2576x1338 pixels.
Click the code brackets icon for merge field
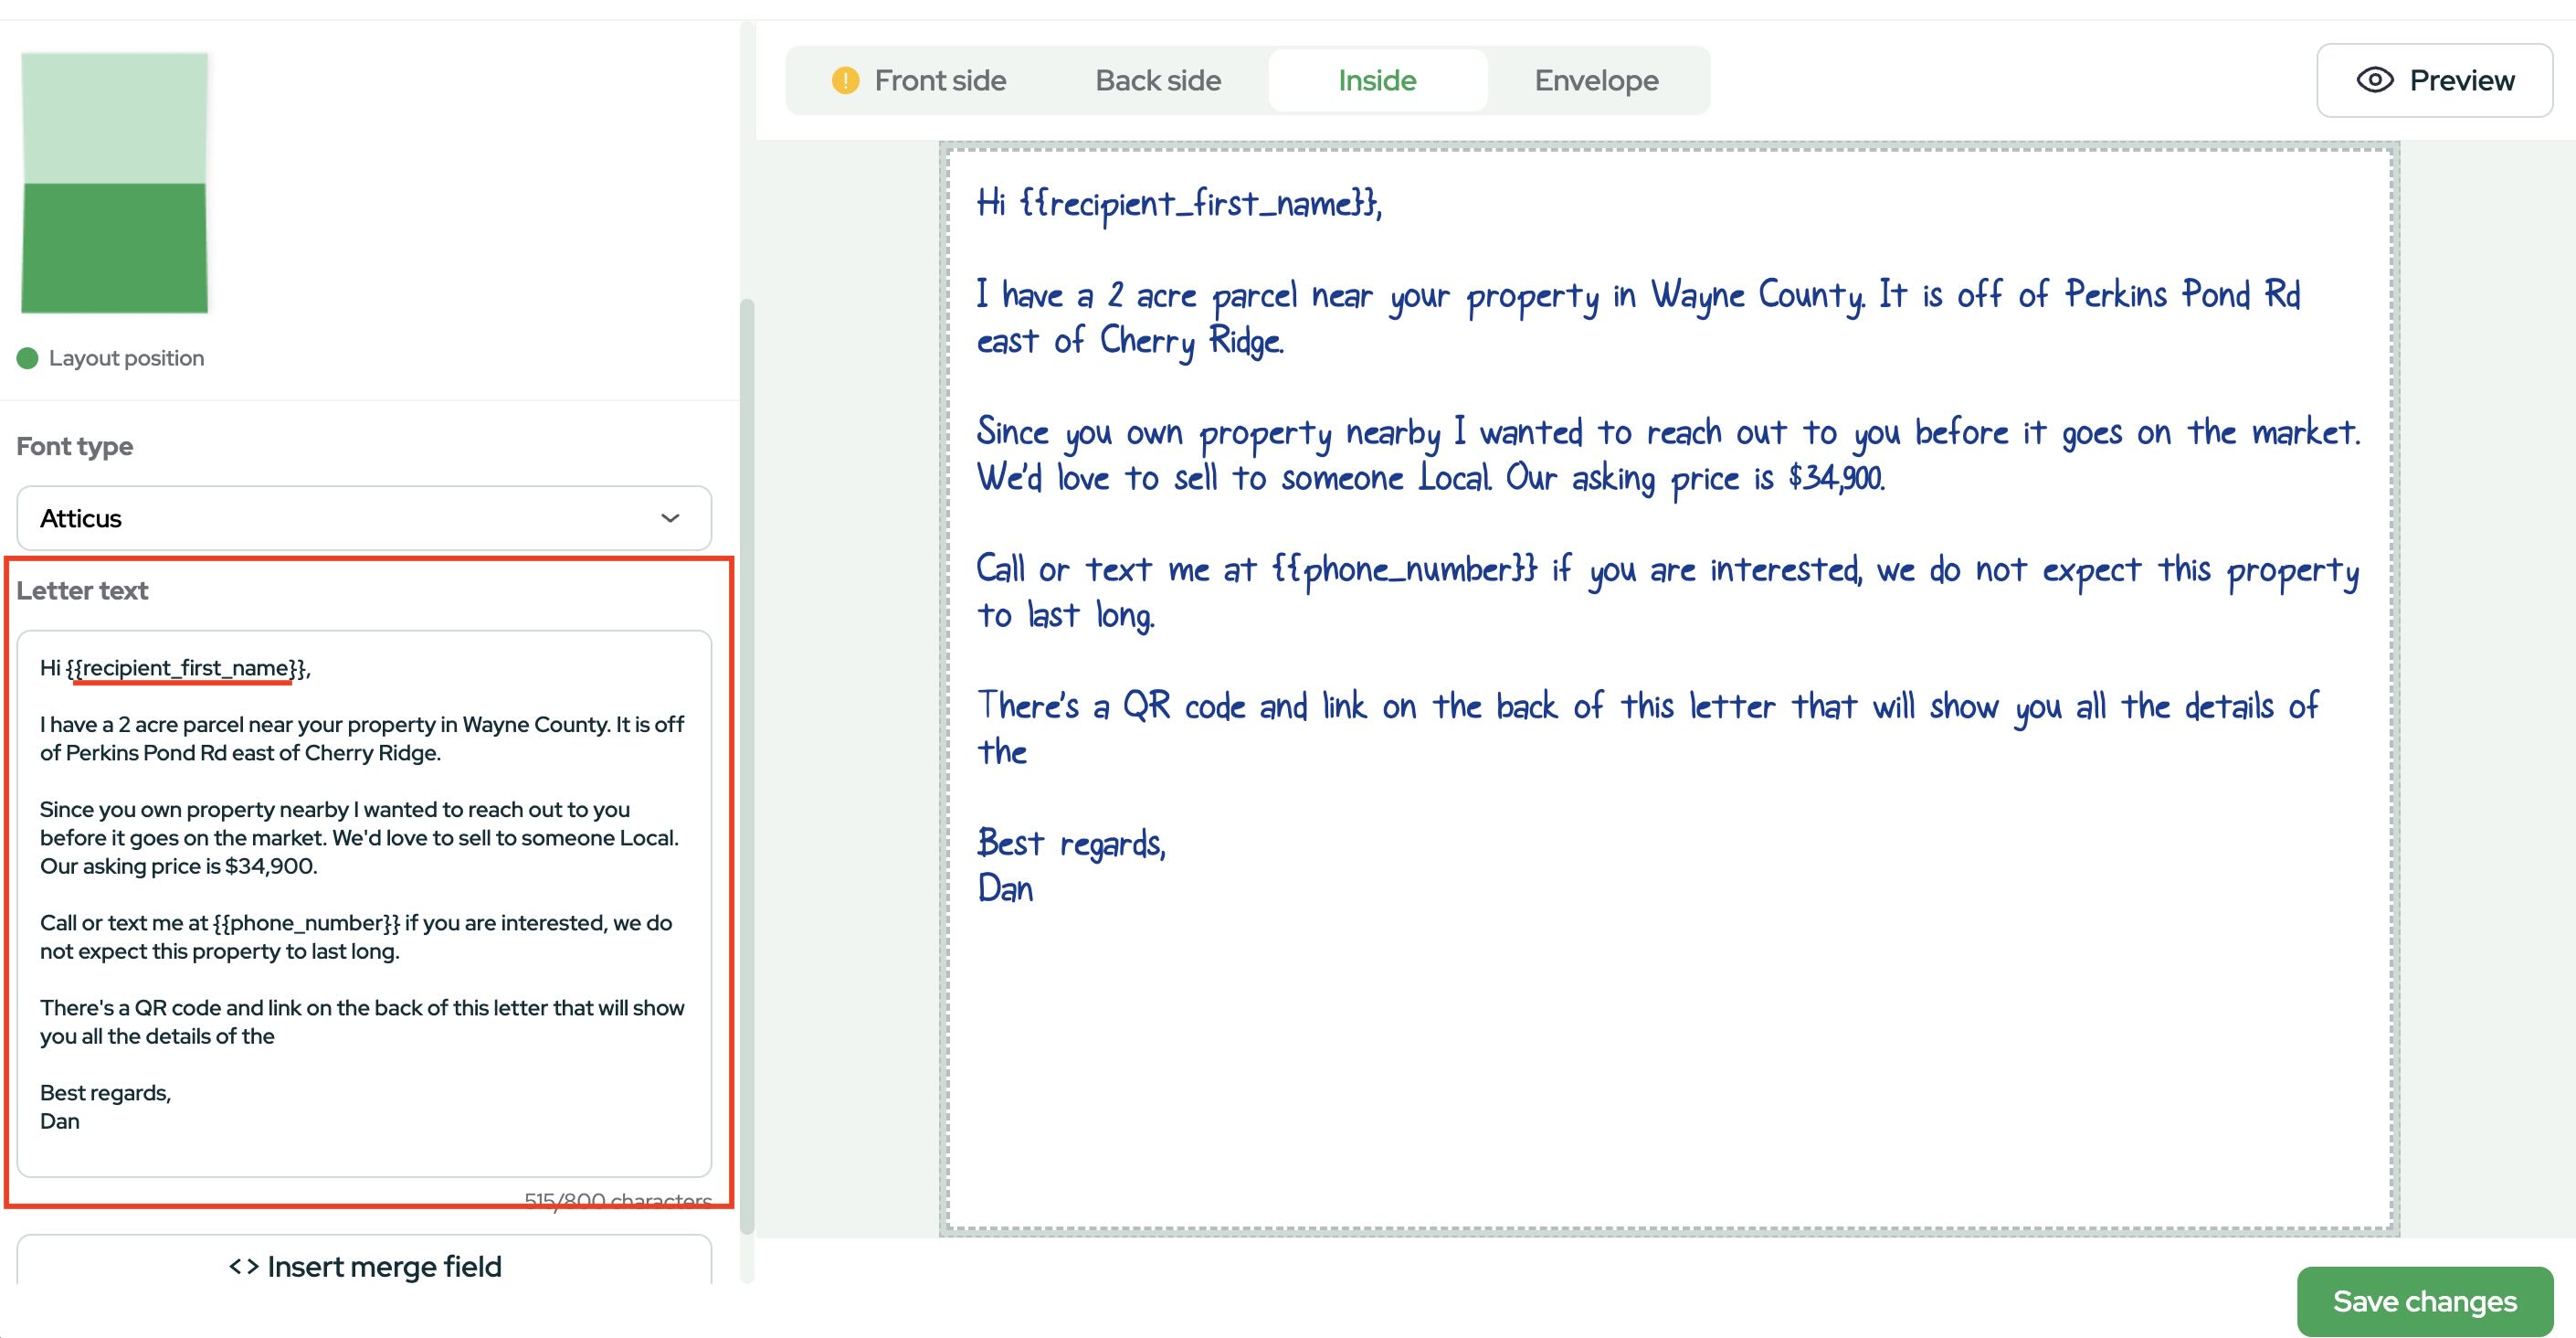(243, 1266)
